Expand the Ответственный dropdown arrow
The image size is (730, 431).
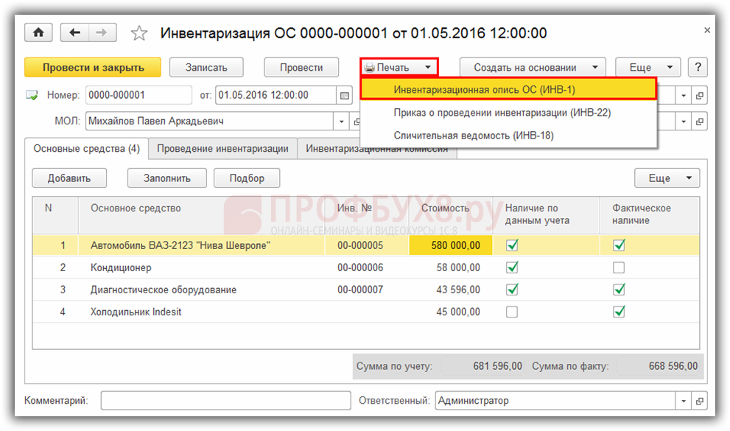[x=683, y=401]
